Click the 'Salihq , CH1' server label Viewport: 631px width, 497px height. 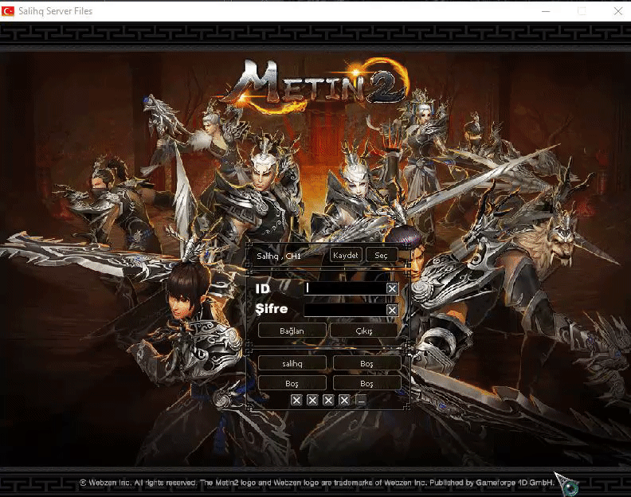[279, 256]
